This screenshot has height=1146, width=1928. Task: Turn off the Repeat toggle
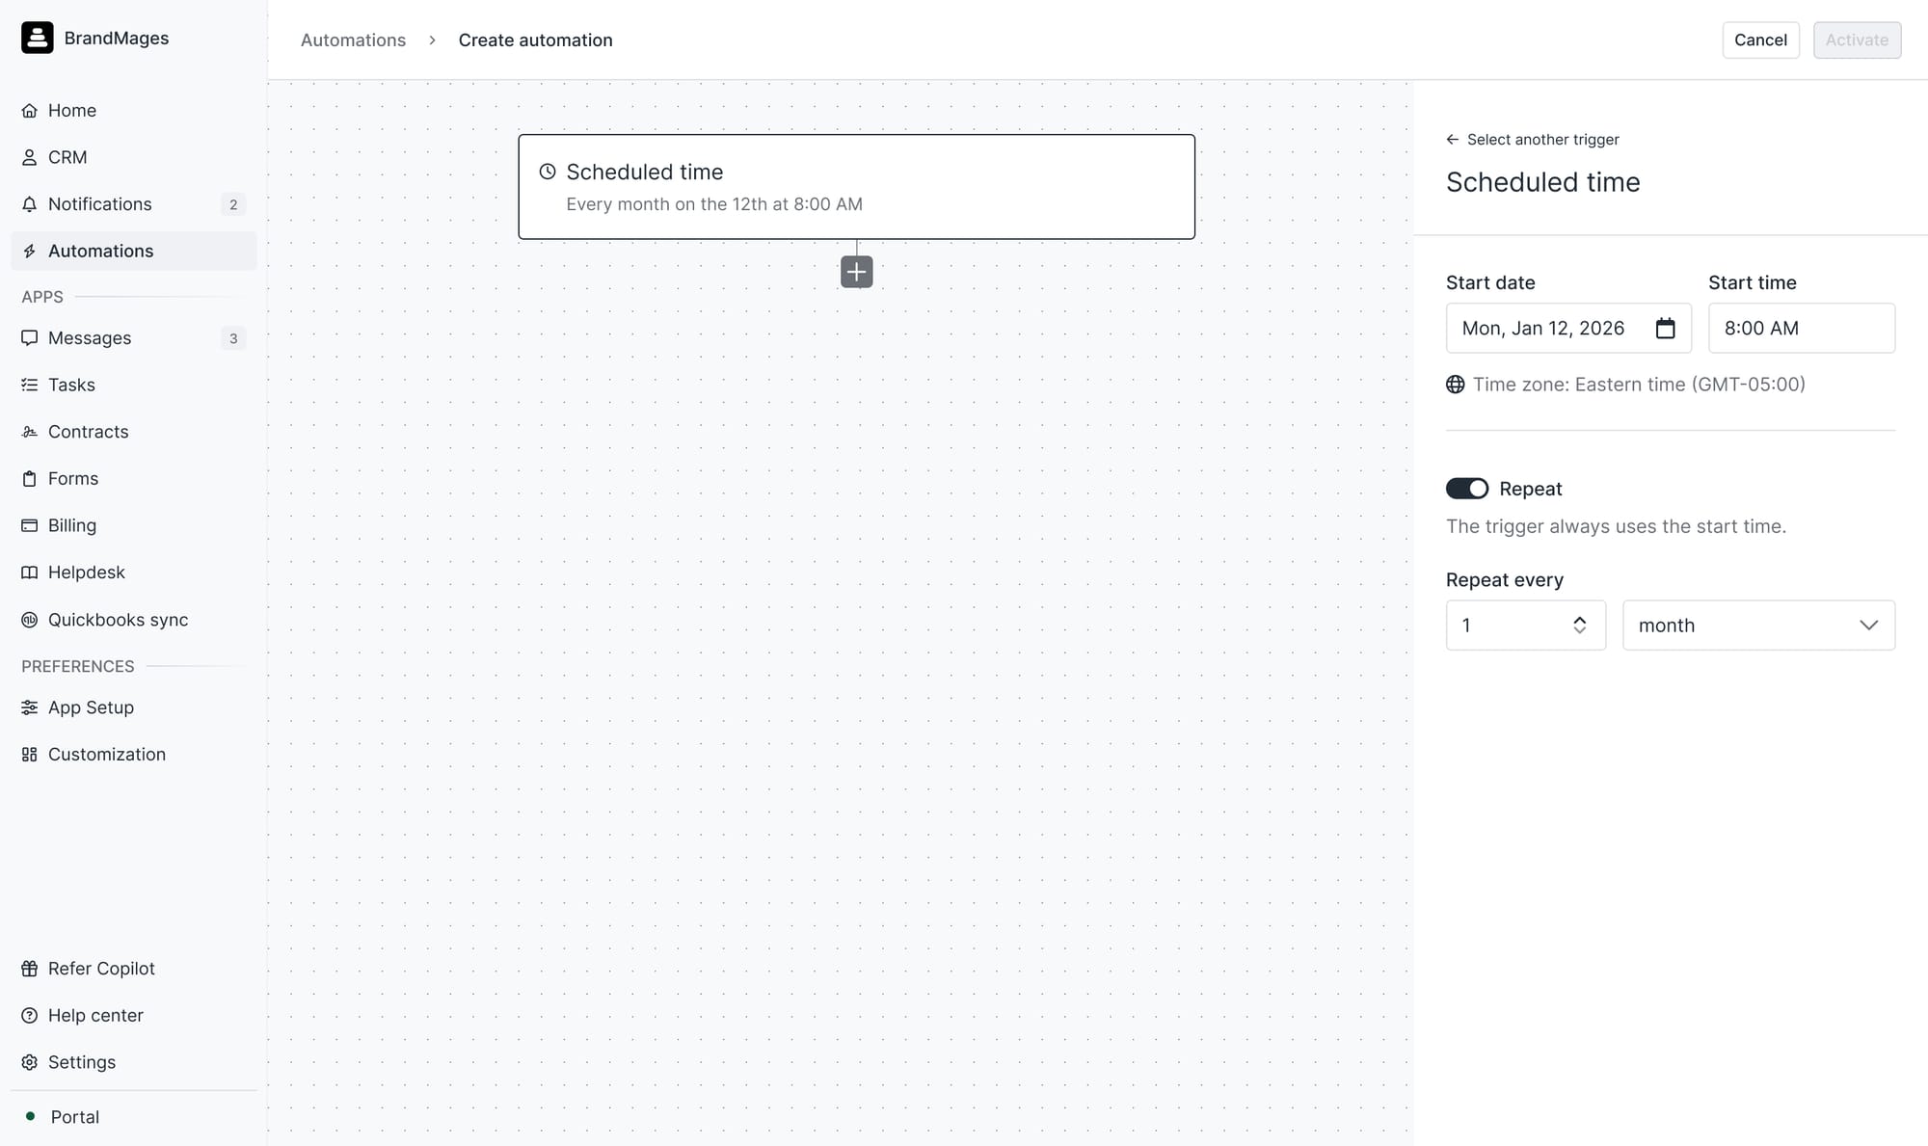pos(1466,489)
